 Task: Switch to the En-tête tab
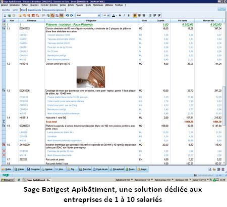point(6,10)
